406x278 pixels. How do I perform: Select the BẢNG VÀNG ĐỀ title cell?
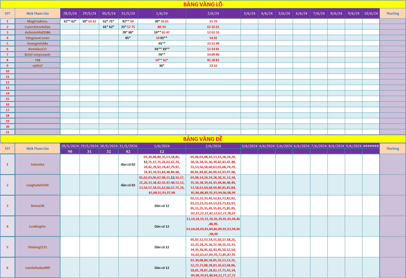point(203,139)
